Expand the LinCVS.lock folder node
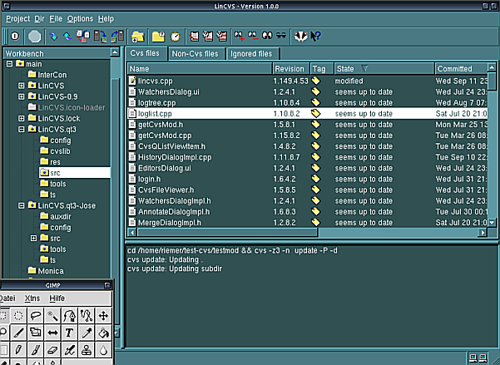500x365 pixels. [x=22, y=118]
